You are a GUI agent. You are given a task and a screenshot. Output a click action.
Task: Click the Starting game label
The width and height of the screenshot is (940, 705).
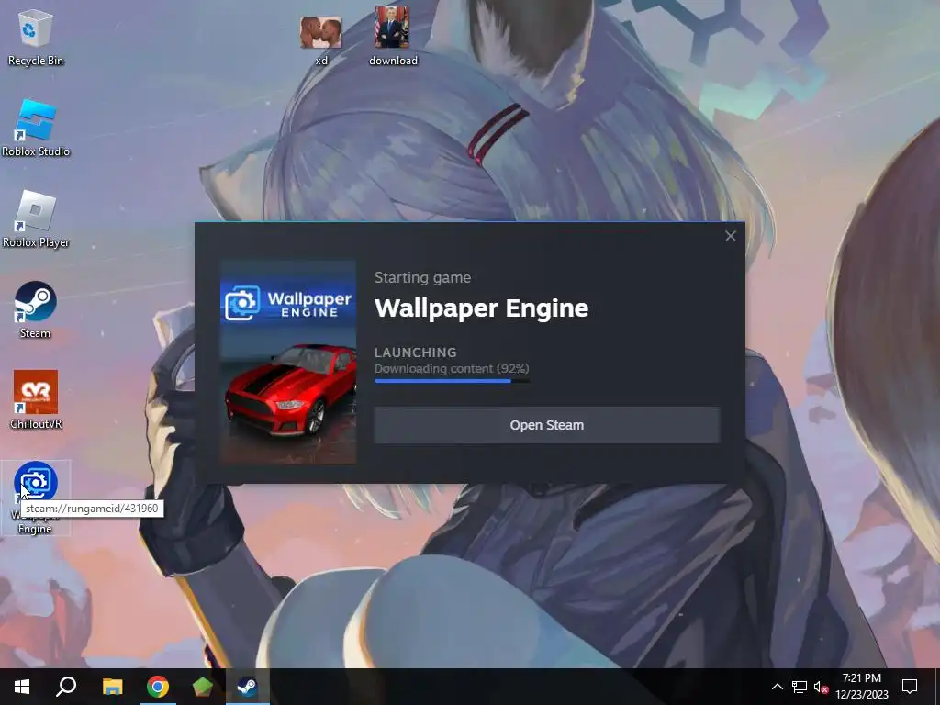(422, 277)
